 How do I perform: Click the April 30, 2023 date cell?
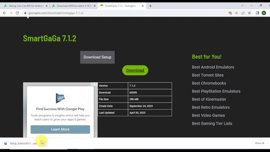[150, 113]
